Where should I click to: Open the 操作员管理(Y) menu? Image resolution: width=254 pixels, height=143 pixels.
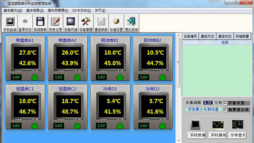click(58, 10)
